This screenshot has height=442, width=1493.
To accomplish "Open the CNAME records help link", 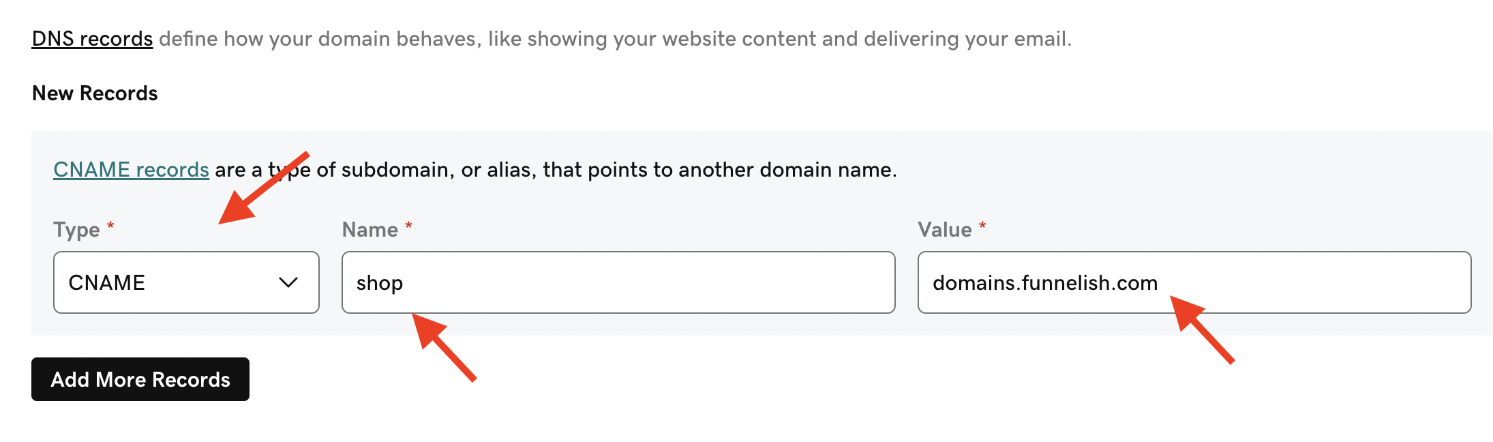I will (x=131, y=170).
